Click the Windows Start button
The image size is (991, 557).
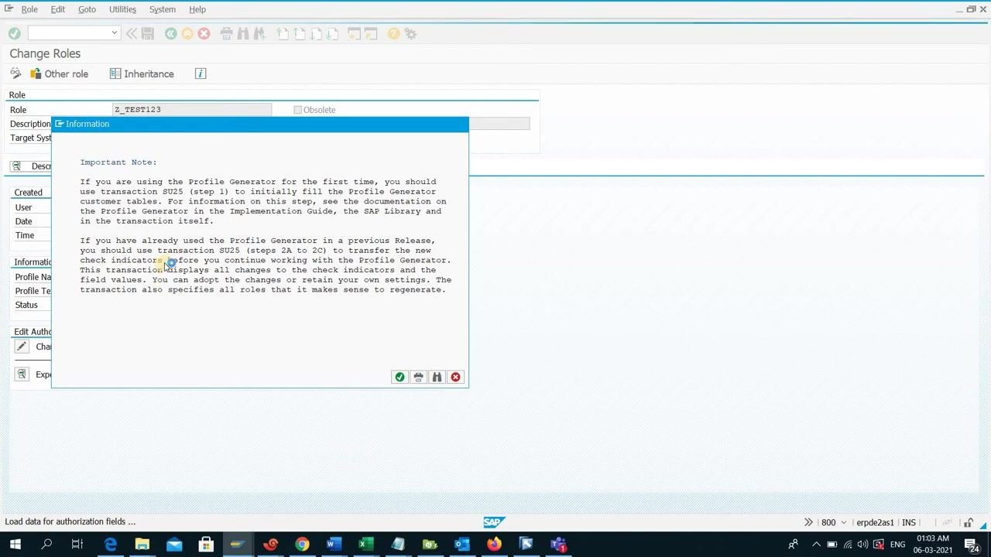tap(15, 545)
